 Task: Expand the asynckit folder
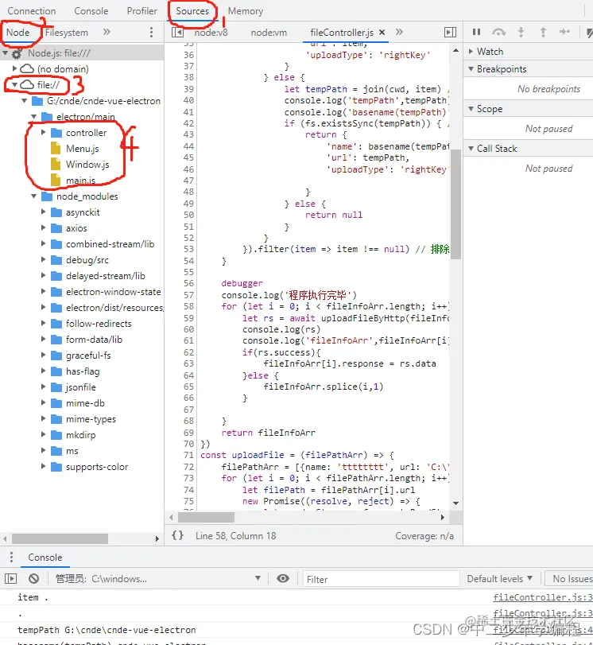pyautogui.click(x=43, y=212)
